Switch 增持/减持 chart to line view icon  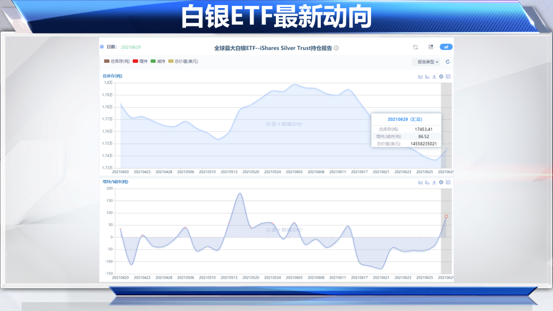click(421, 183)
